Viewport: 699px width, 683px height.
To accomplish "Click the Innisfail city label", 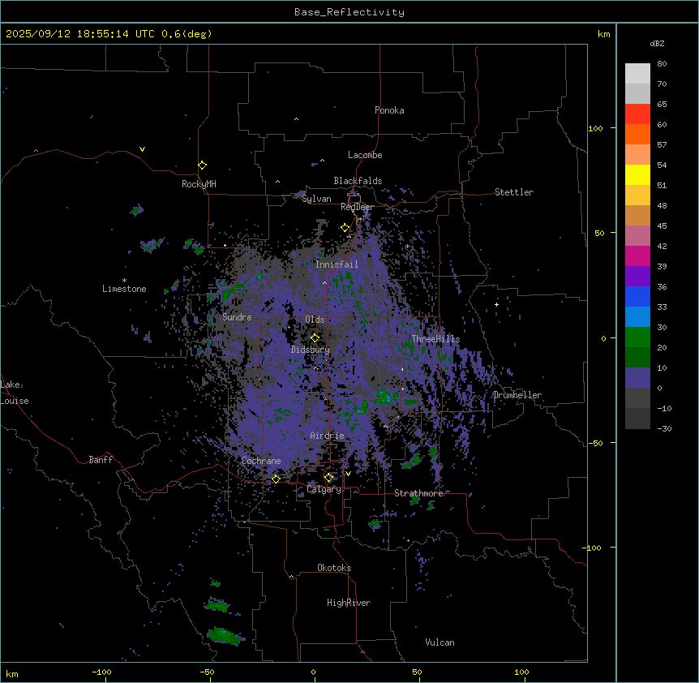I will pos(337,264).
